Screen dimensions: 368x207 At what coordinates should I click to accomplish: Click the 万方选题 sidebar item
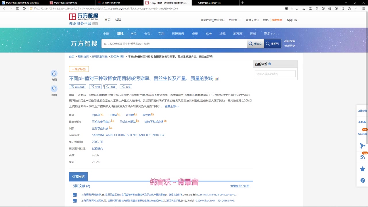coord(362,134)
